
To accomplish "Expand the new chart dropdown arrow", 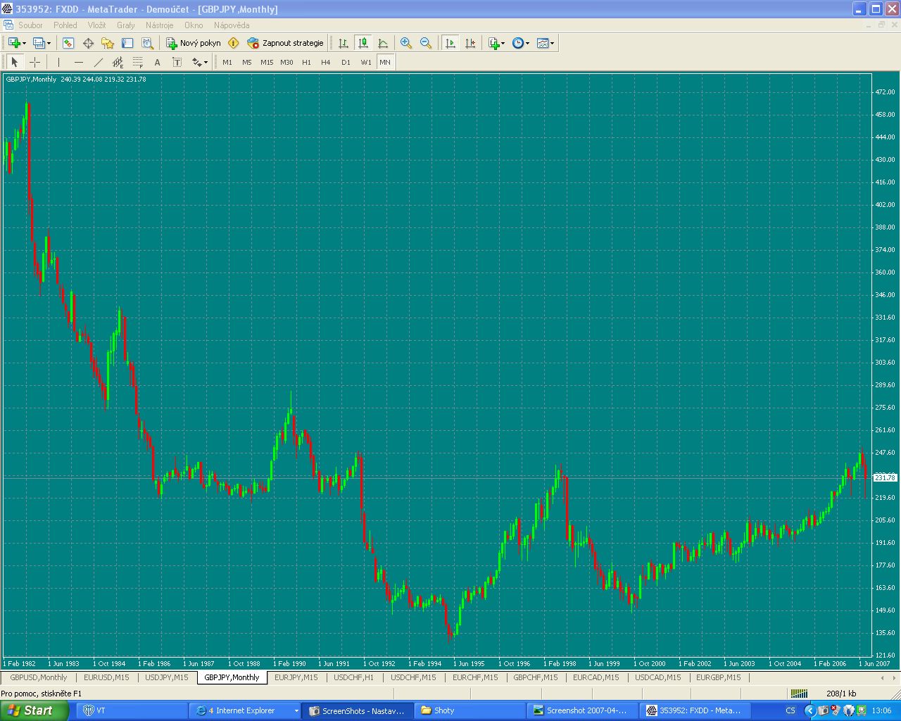I will (24, 43).
